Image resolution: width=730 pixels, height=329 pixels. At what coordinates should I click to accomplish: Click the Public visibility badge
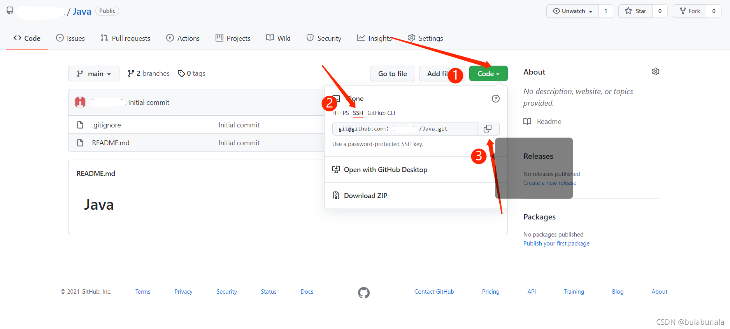pyautogui.click(x=107, y=11)
